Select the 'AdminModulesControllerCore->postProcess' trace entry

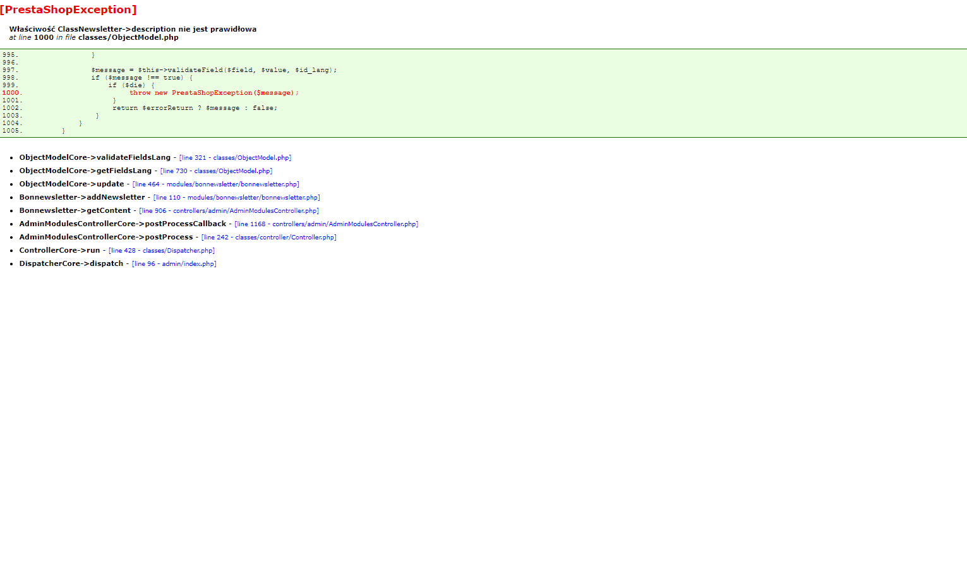click(106, 237)
